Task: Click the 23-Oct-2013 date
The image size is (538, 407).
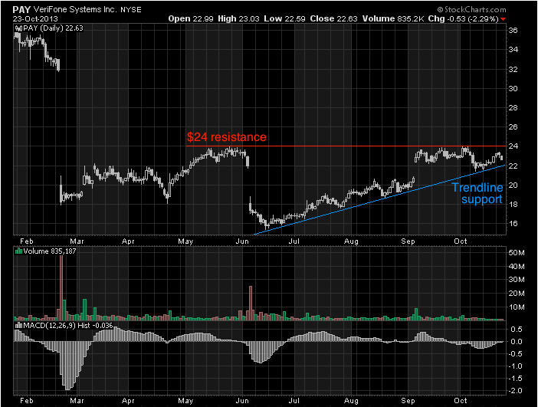Action: pos(35,19)
